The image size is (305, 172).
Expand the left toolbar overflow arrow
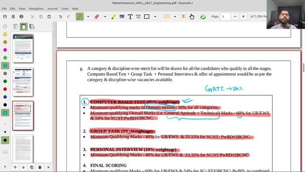pyautogui.click(x=5, y=167)
